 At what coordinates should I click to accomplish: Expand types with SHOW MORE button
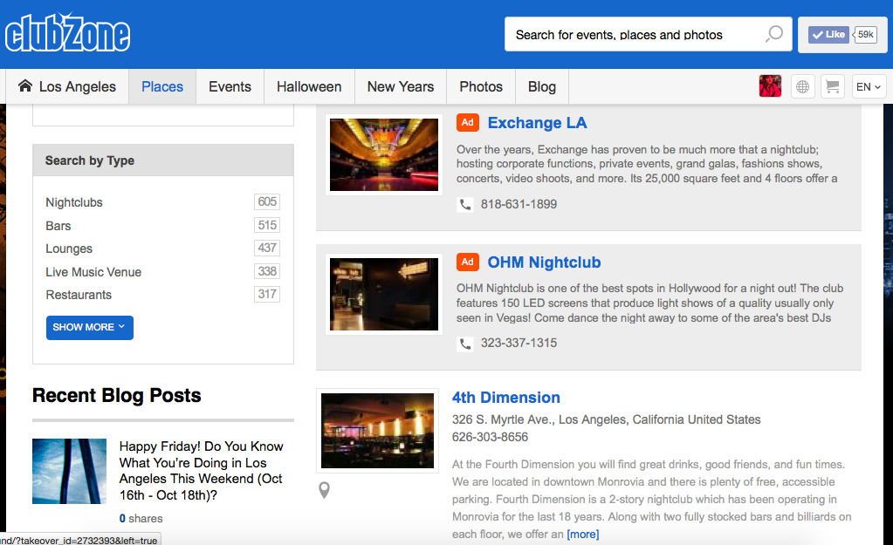click(89, 328)
